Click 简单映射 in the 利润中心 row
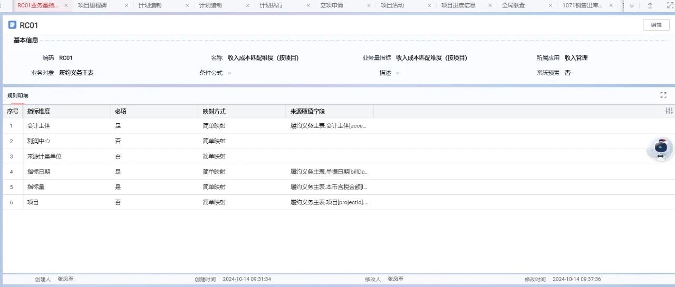The width and height of the screenshot is (675, 287). [x=214, y=141]
